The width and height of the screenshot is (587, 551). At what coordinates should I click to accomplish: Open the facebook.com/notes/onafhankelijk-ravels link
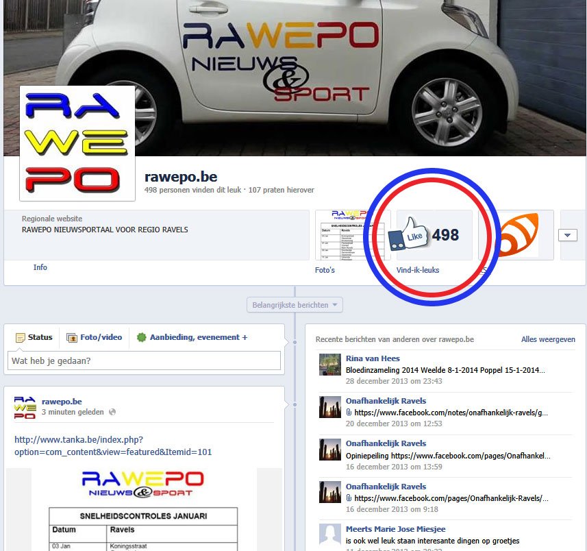[451, 413]
